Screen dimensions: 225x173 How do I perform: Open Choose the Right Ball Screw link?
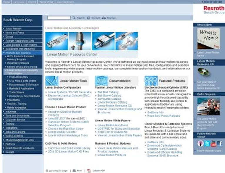pyautogui.click(x=66, y=129)
